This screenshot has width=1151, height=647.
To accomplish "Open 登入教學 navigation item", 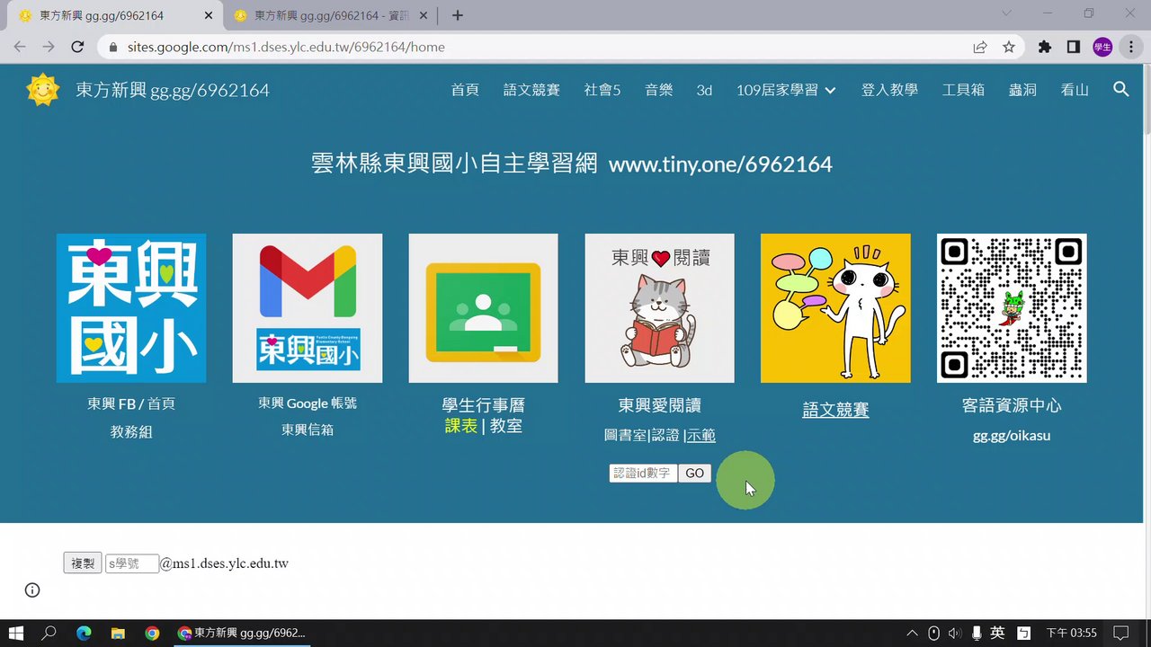I will coord(889,90).
